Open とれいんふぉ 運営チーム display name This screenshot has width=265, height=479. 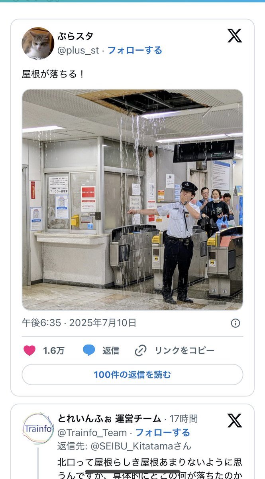coord(110,419)
